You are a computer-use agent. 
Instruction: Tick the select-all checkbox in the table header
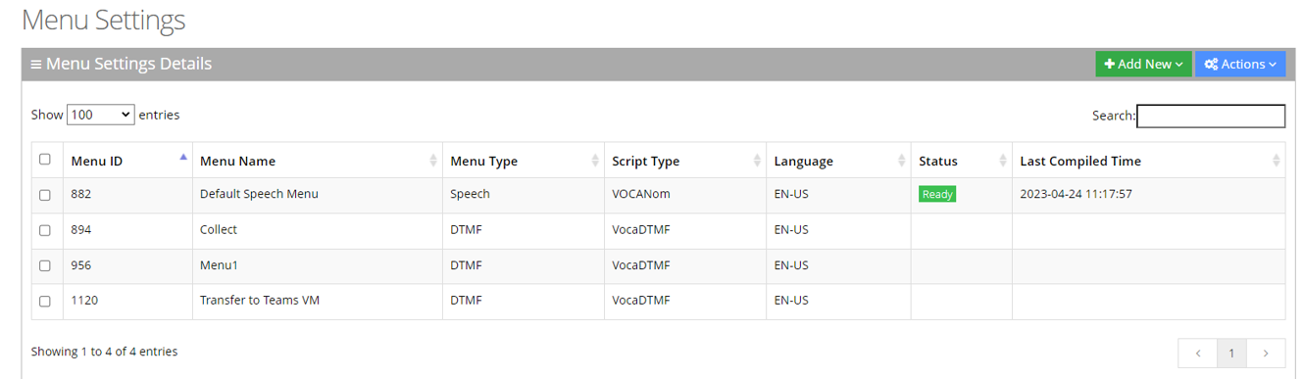click(x=44, y=160)
